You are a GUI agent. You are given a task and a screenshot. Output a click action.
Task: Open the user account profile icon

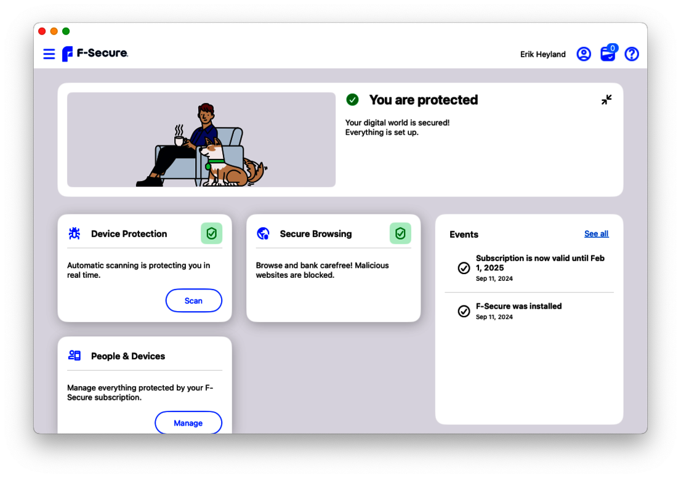pyautogui.click(x=583, y=54)
